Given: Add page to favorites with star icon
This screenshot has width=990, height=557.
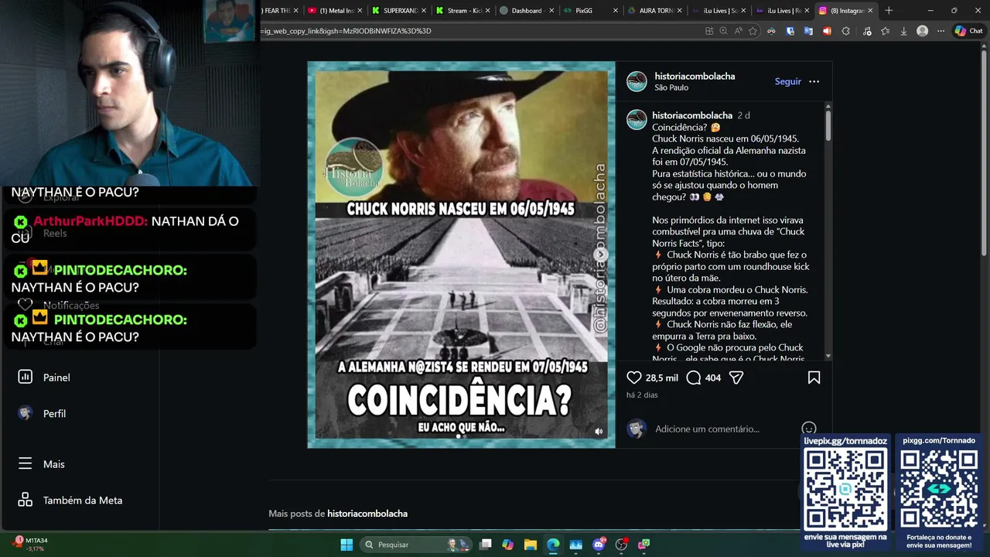Looking at the screenshot, I should coord(753,31).
